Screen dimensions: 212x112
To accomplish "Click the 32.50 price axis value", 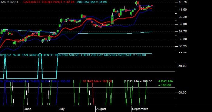I will click(183, 39).
